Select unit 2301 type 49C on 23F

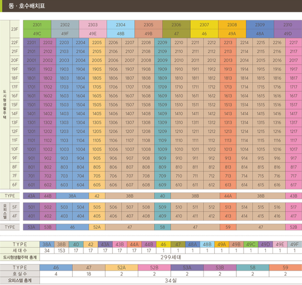coord(37,29)
